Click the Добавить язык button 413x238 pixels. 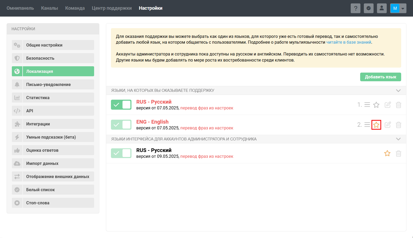click(x=380, y=77)
